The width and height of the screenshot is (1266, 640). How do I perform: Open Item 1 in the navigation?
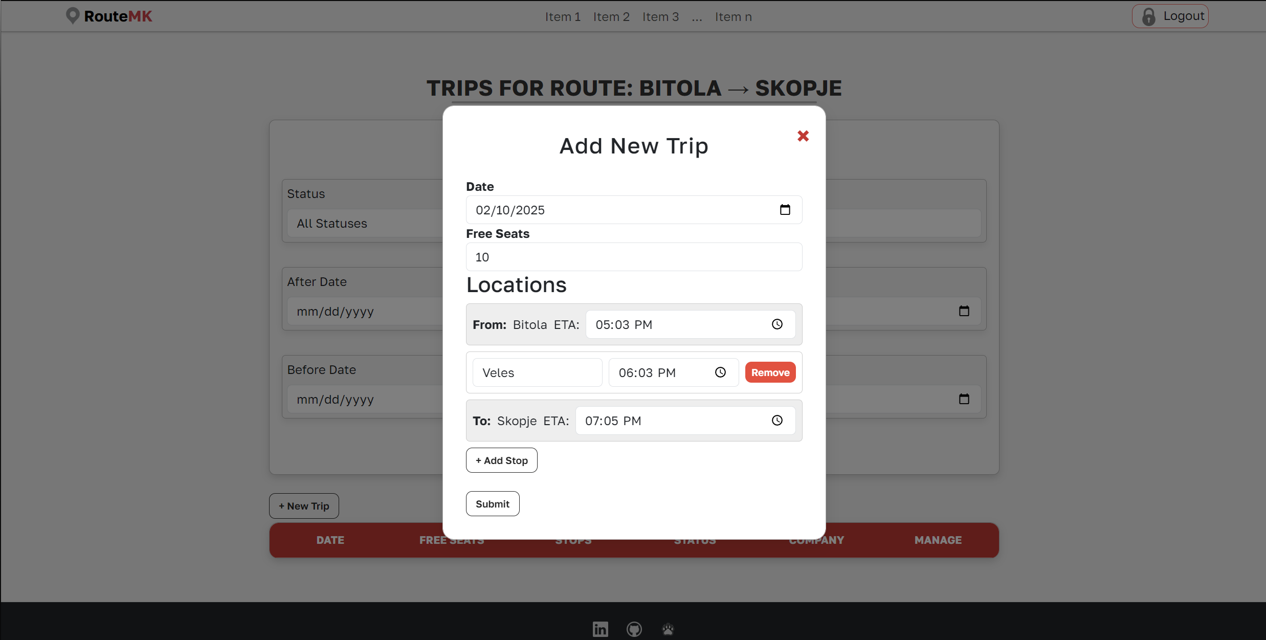pos(563,17)
